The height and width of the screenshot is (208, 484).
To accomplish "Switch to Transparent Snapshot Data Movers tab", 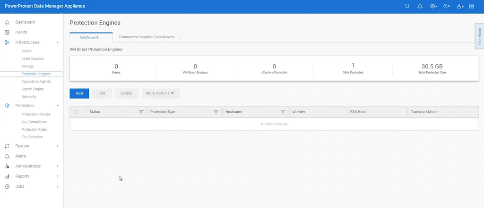I will pyautogui.click(x=147, y=37).
